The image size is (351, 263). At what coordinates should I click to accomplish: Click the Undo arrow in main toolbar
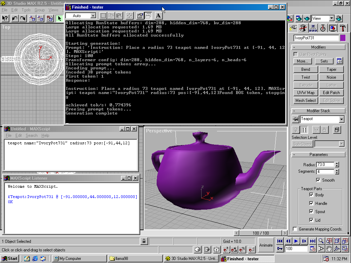coord(14,18)
